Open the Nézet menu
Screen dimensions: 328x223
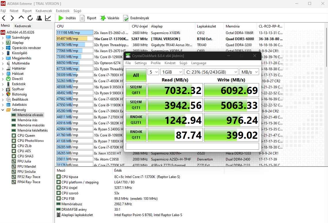tap(14, 11)
